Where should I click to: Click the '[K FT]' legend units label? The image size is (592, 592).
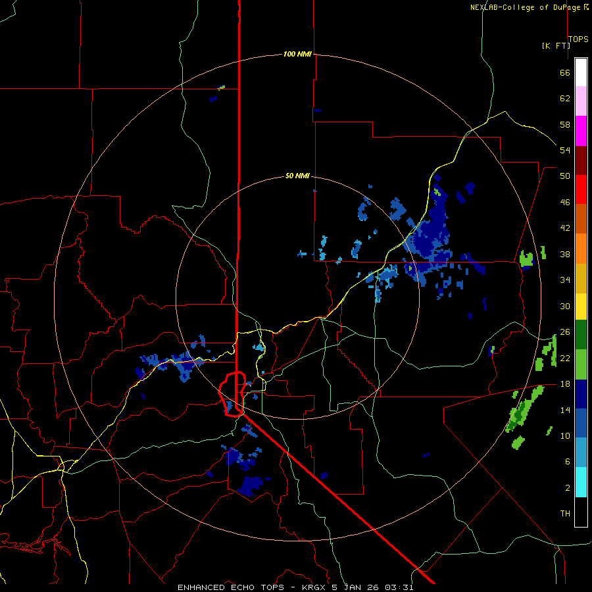click(x=556, y=45)
